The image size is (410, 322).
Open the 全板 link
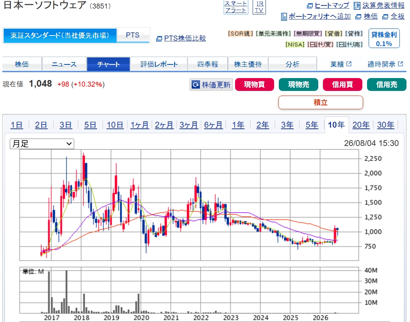398,16
